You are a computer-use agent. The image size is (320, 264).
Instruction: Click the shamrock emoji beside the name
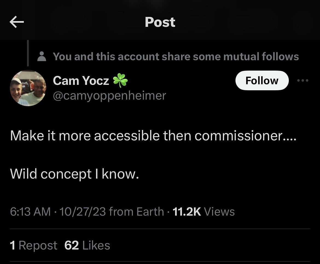[x=120, y=81]
